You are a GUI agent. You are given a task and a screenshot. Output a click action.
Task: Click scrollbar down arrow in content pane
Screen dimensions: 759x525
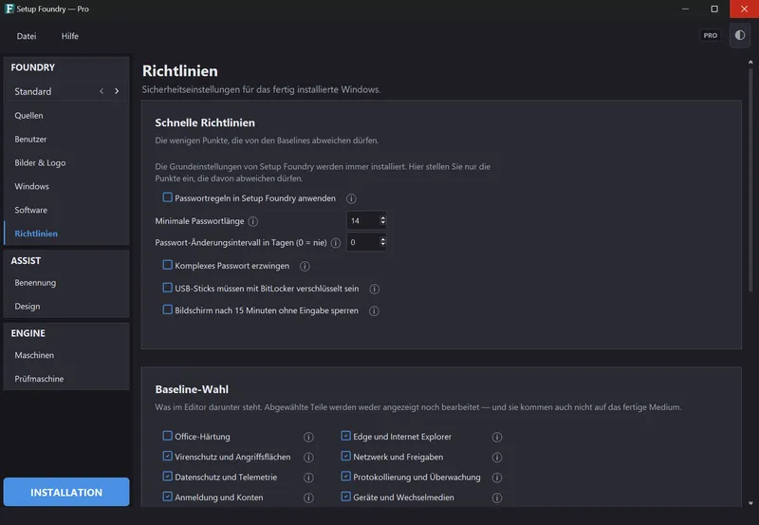click(750, 503)
